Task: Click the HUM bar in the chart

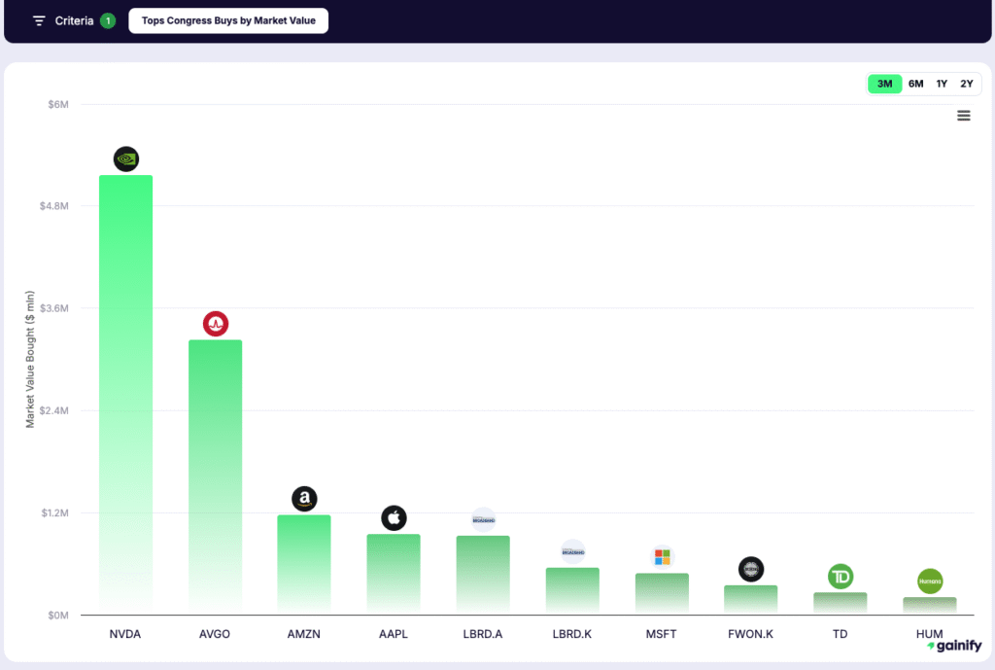Action: [x=930, y=606]
